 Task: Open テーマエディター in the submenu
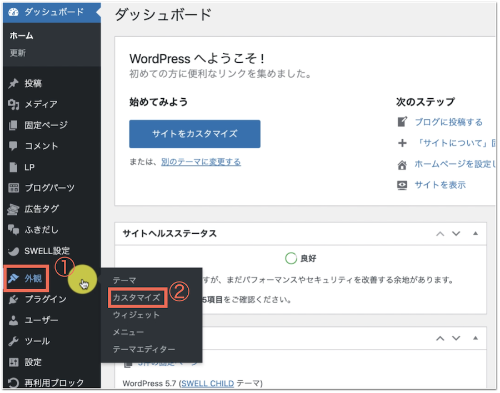pyautogui.click(x=144, y=349)
